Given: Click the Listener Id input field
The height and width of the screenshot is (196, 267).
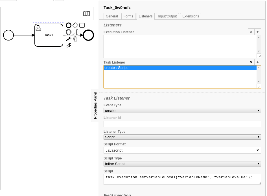Looking at the screenshot, I should (182, 124).
